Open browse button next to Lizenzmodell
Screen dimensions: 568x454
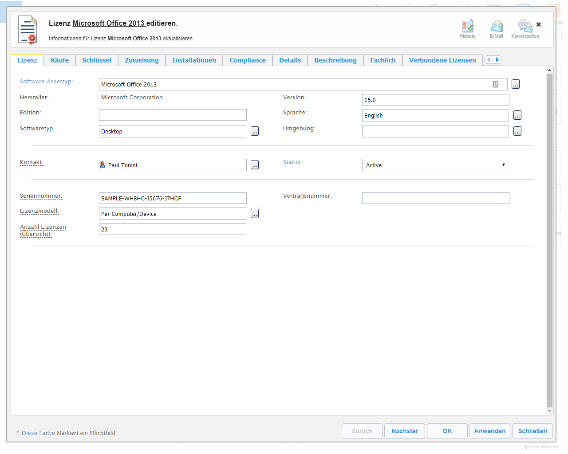click(255, 214)
